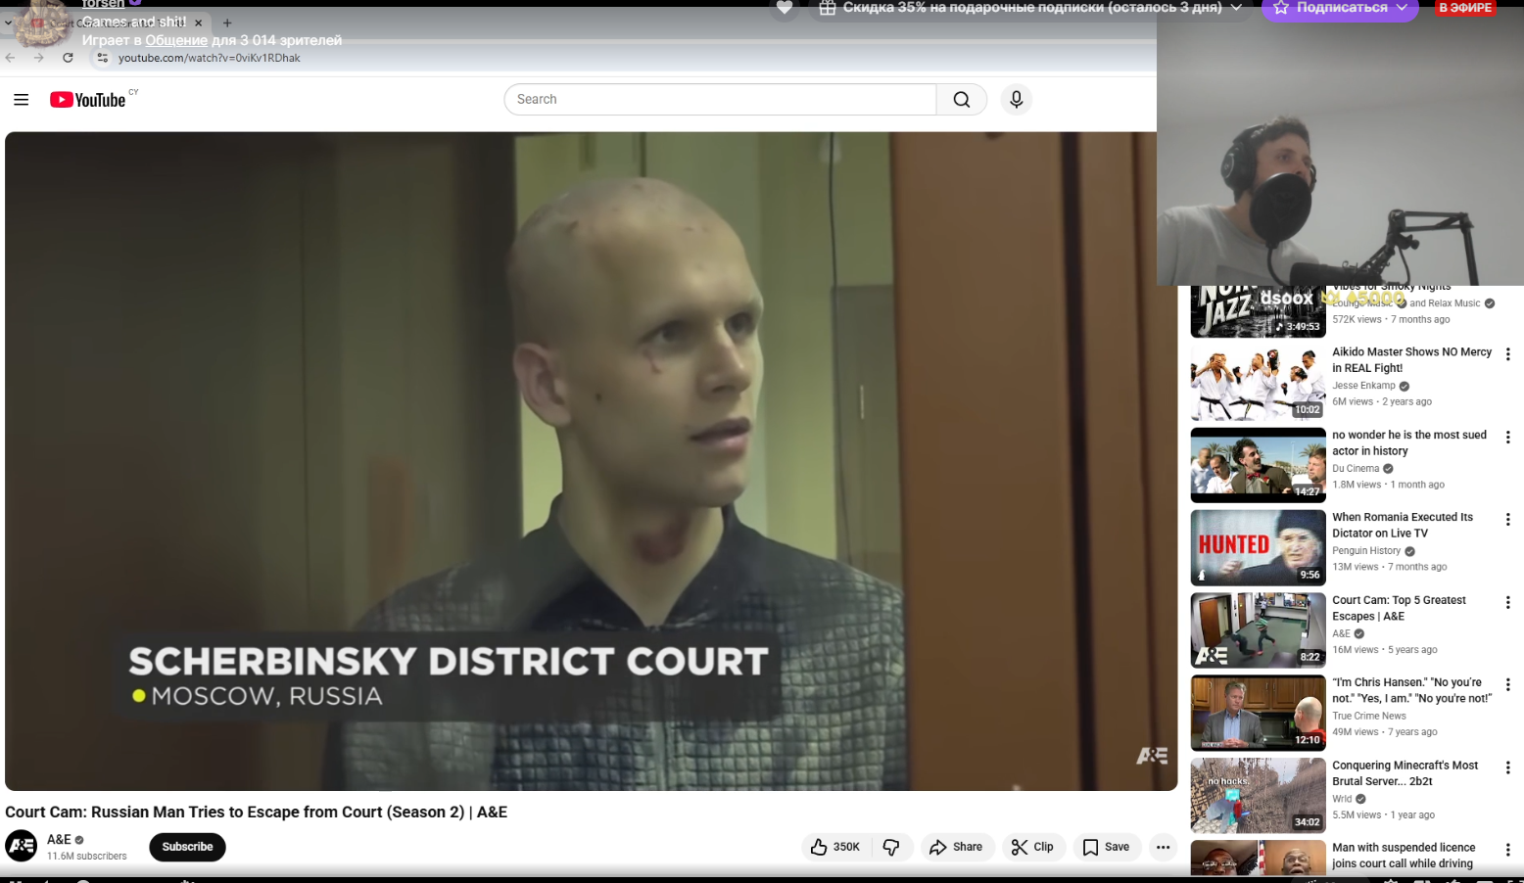Image resolution: width=1524 pixels, height=883 pixels.
Task: Open options menu for most sued actor video
Action: pyautogui.click(x=1508, y=438)
